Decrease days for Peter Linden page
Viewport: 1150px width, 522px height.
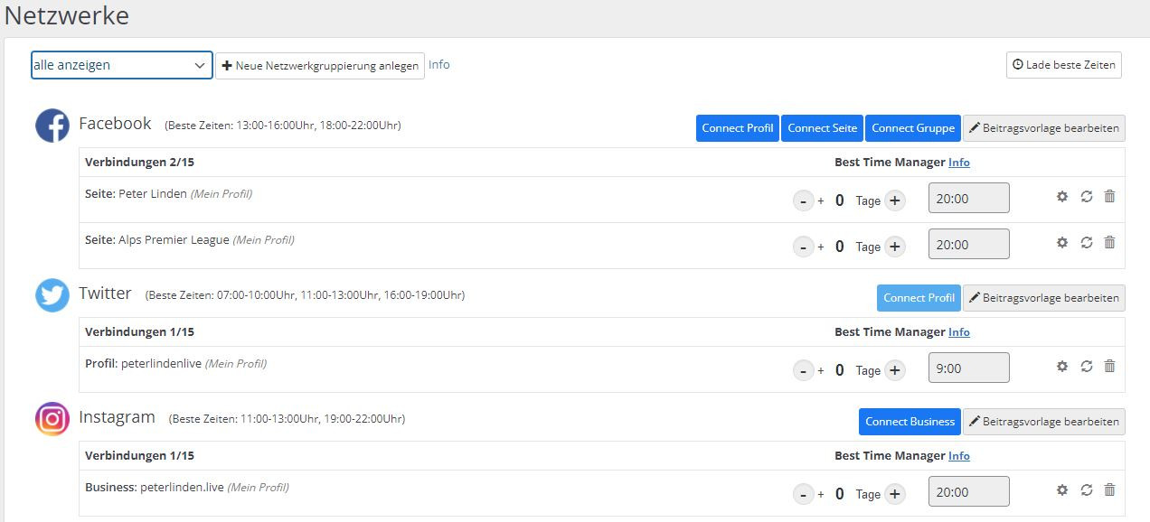pos(803,200)
